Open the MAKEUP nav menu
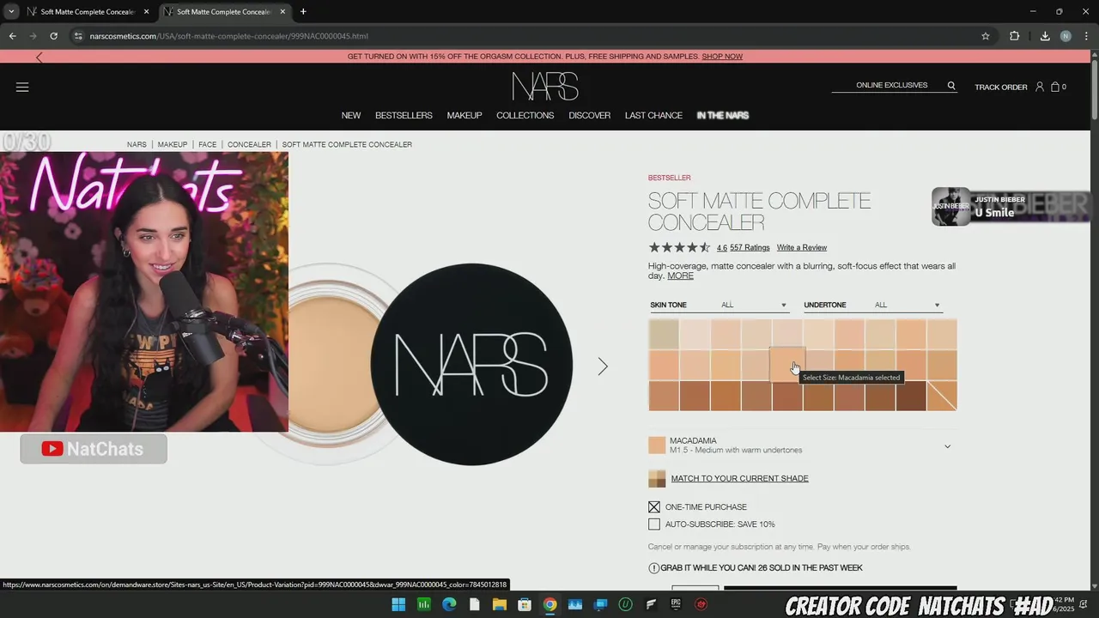Screen dimensions: 1099x618 464,115
